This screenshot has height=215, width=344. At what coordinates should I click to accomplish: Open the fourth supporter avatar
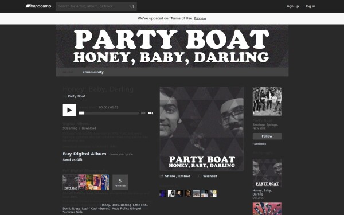(188, 194)
